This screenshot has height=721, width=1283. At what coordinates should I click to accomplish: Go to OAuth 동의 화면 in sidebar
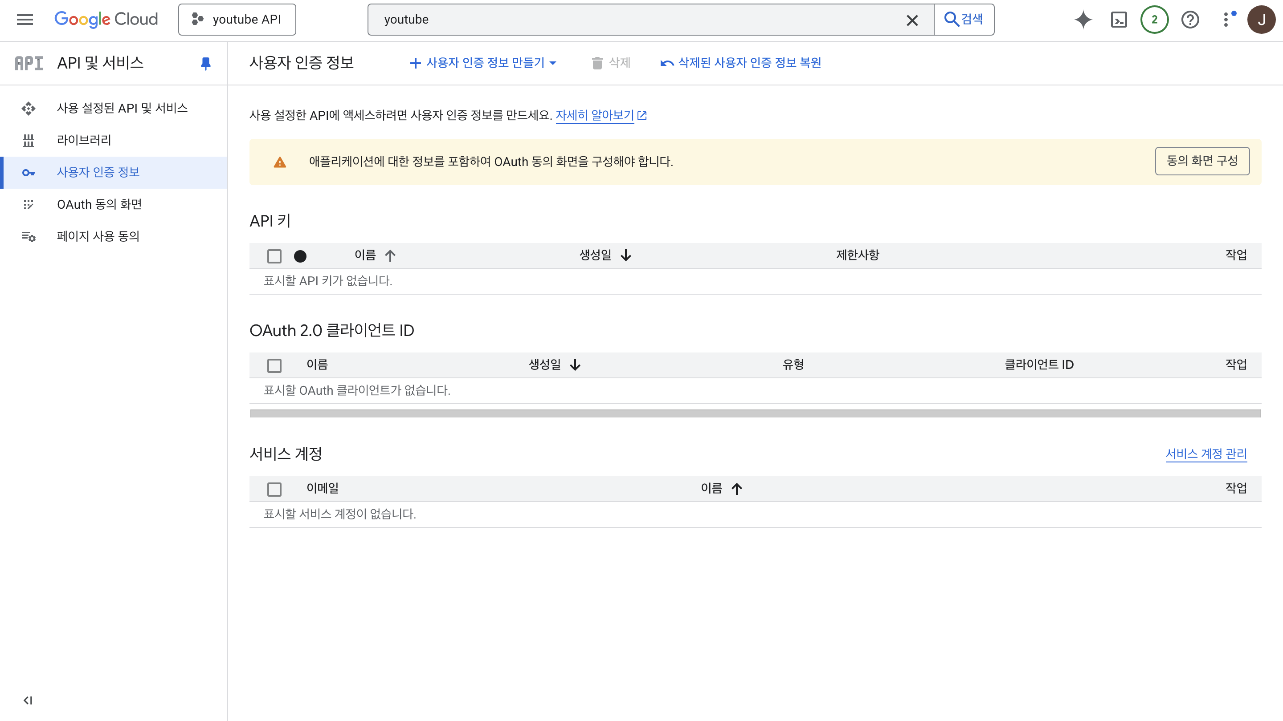(x=99, y=204)
